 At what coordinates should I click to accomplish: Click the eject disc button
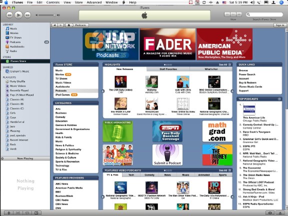[x=280, y=213]
